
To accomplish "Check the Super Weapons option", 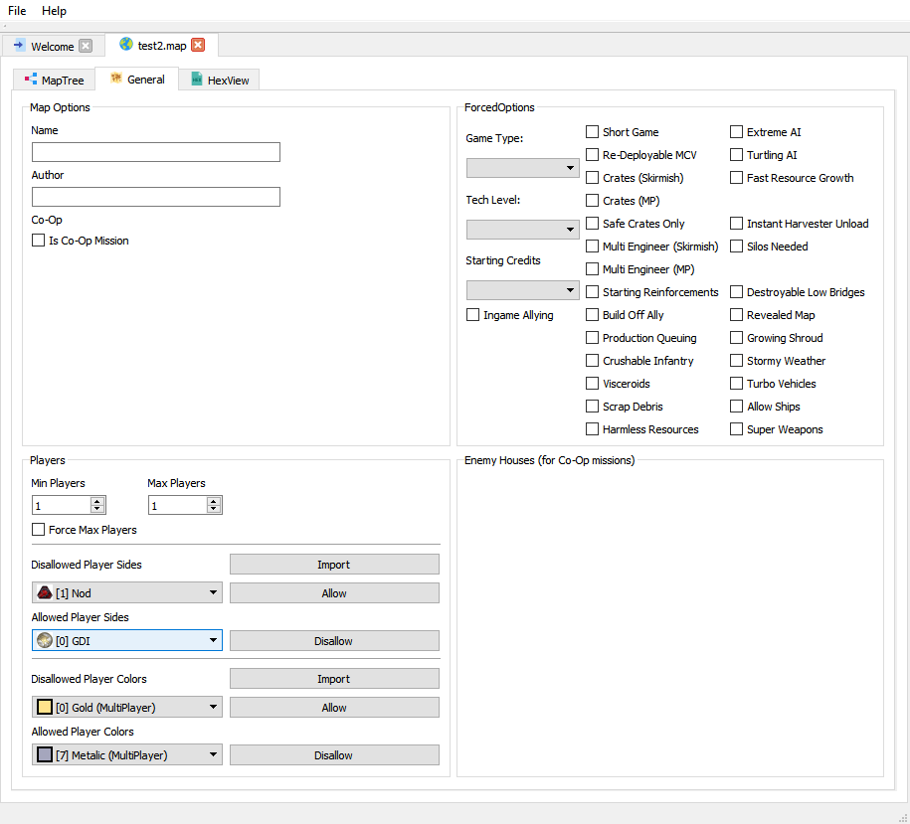I will click(x=737, y=429).
